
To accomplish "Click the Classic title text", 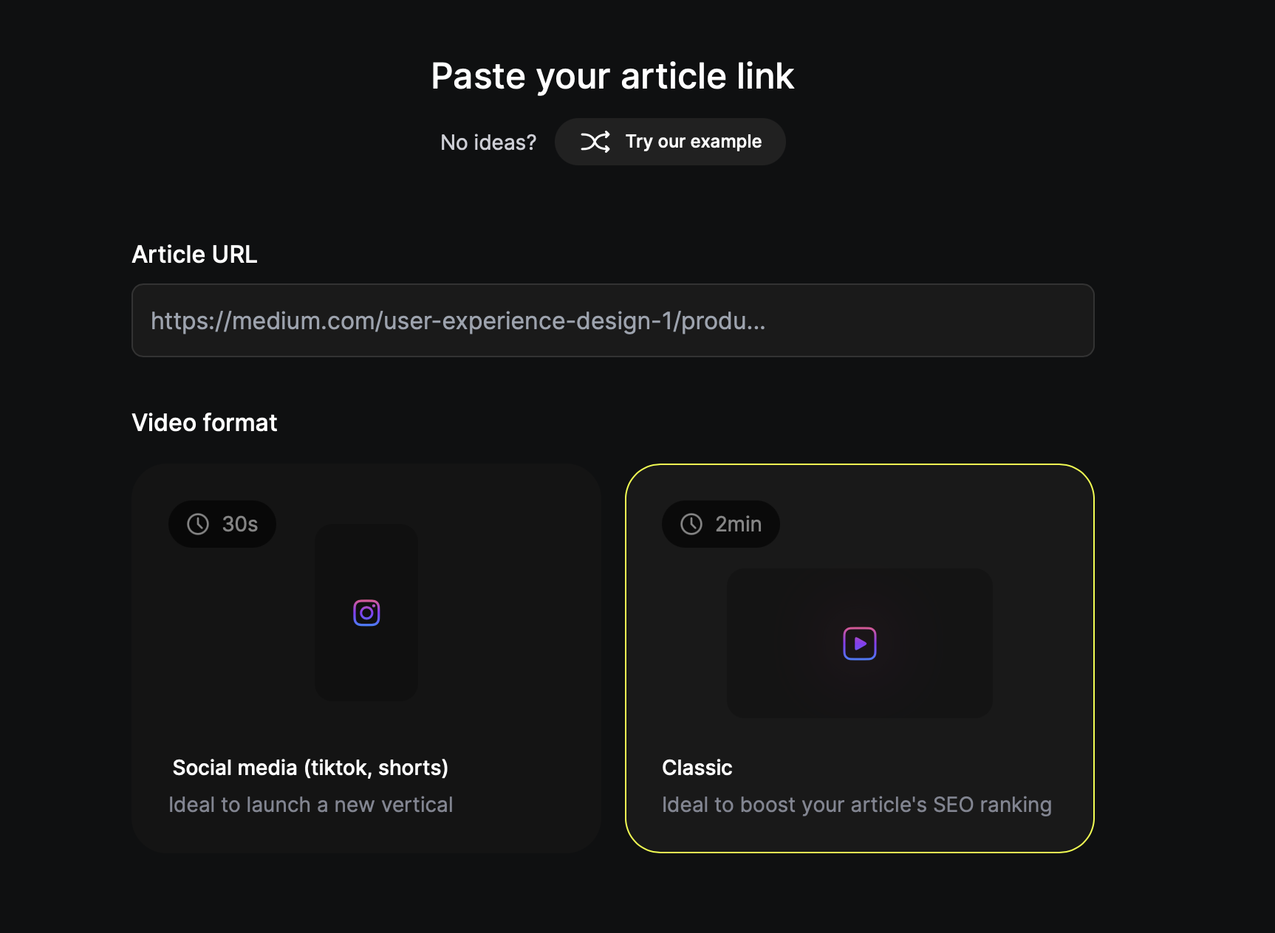I will tap(697, 768).
